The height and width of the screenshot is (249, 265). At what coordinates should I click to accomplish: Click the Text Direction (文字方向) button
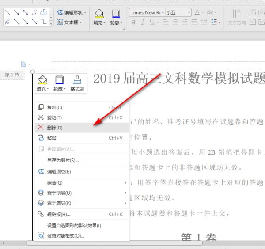237,17
